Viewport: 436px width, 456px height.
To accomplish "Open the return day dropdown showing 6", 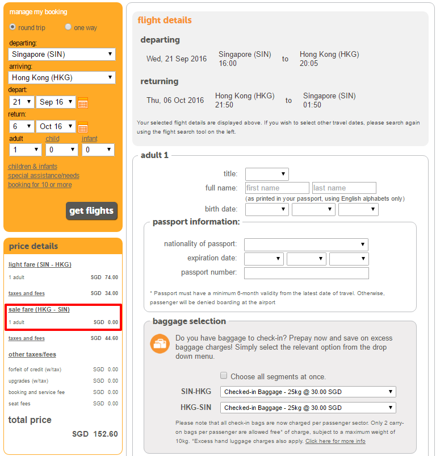I will (22, 126).
